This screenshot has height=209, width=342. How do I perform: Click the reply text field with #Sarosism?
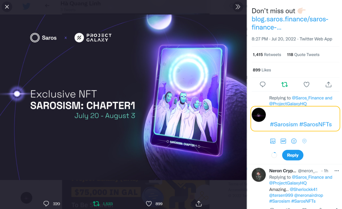(x=295, y=118)
